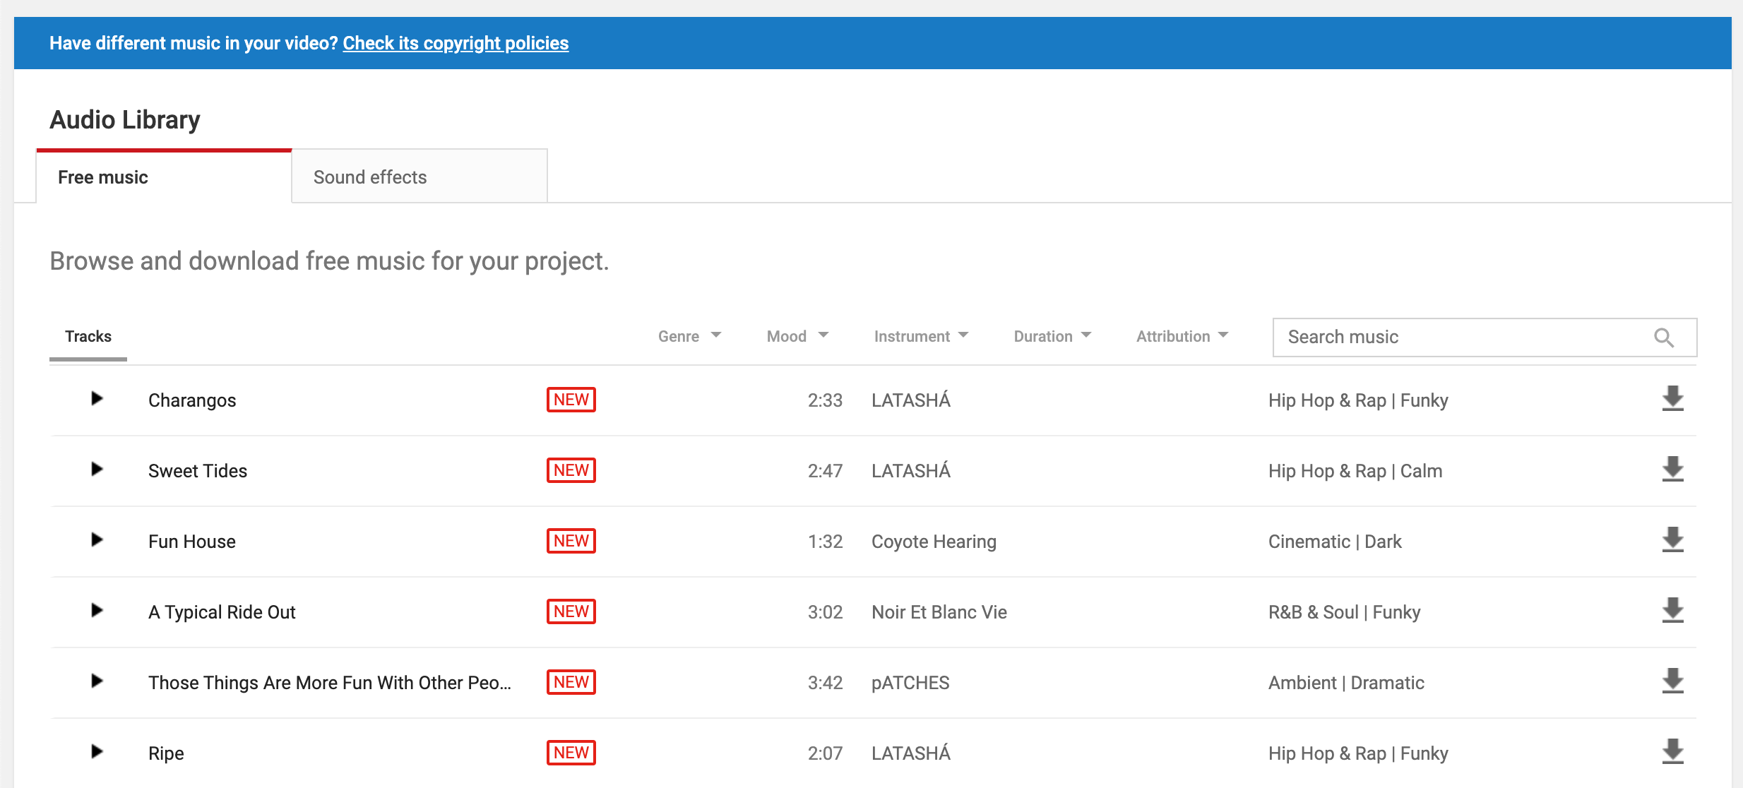Download the Fun House track
This screenshot has width=1743, height=788.
click(x=1672, y=540)
